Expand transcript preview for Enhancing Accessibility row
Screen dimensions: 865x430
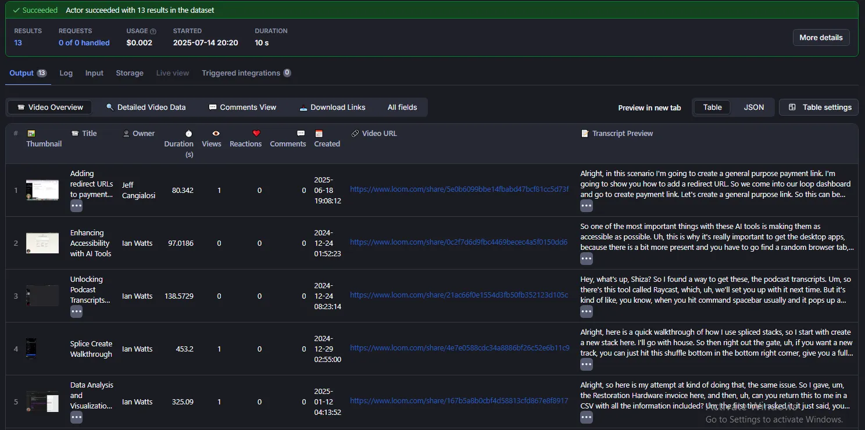point(586,259)
